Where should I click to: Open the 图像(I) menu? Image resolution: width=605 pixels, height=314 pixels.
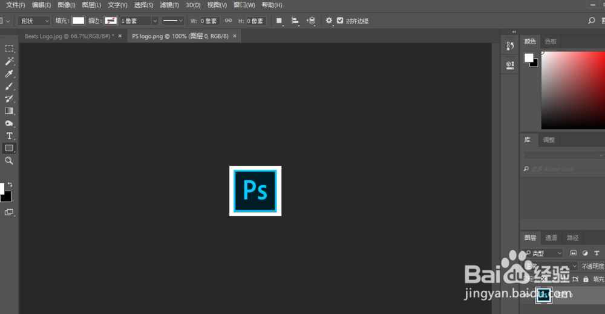click(x=67, y=5)
